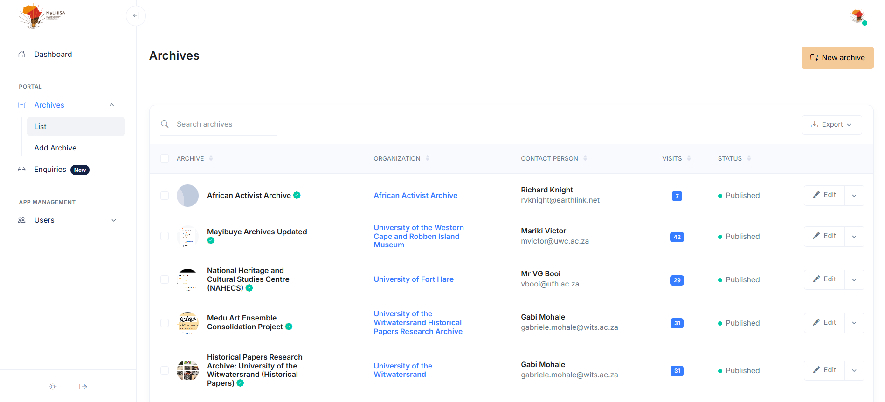Screen dimensions: 885x402
Task: Click the search magnifier icon
Action: click(165, 124)
